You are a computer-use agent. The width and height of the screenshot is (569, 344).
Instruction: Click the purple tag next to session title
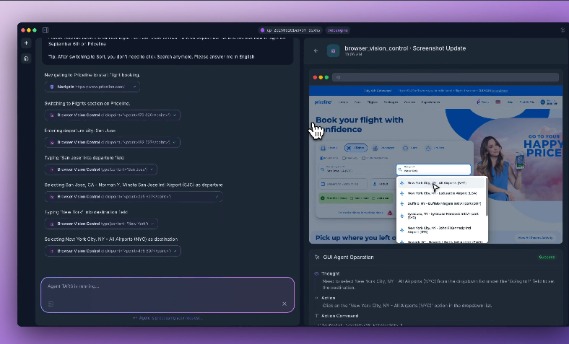coord(338,30)
